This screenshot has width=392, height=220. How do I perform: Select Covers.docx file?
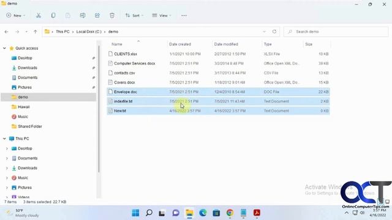218,82
